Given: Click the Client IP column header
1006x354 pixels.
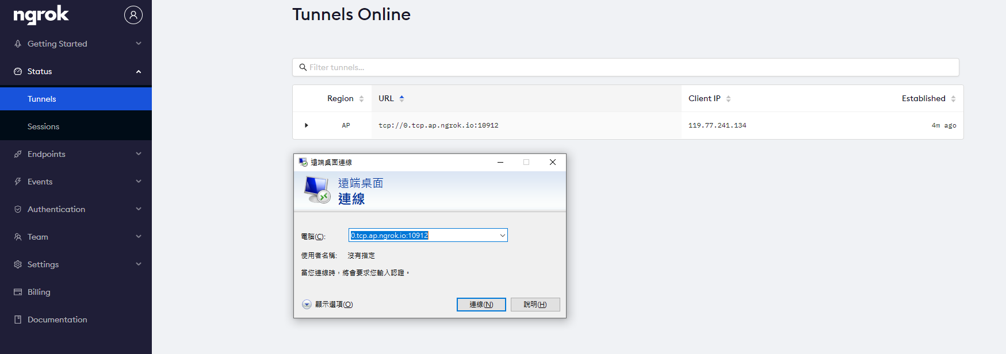Looking at the screenshot, I should 705,99.
